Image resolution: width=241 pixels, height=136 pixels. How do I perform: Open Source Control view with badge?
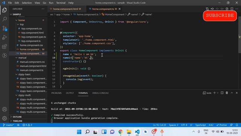tap(5, 28)
